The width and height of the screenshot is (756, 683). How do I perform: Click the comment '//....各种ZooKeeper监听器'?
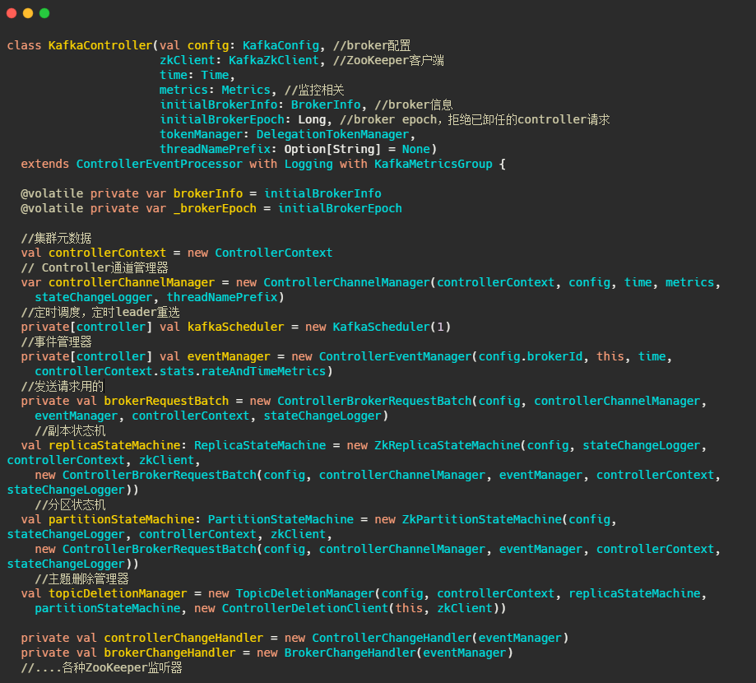(101, 668)
